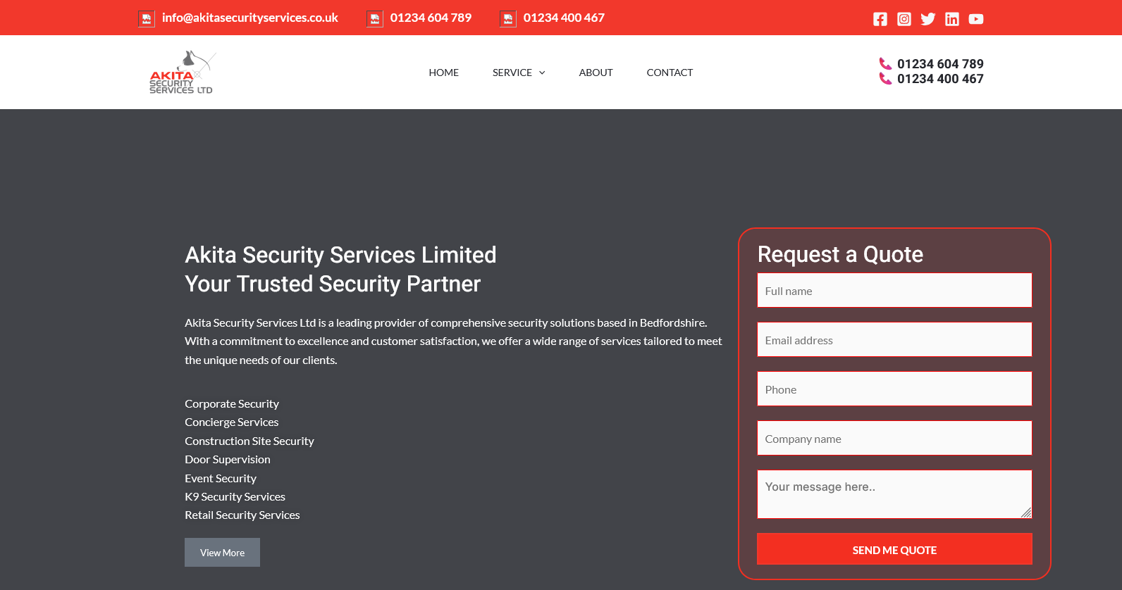Image resolution: width=1122 pixels, height=590 pixels.
Task: Select the Phone input field
Action: click(x=894, y=389)
